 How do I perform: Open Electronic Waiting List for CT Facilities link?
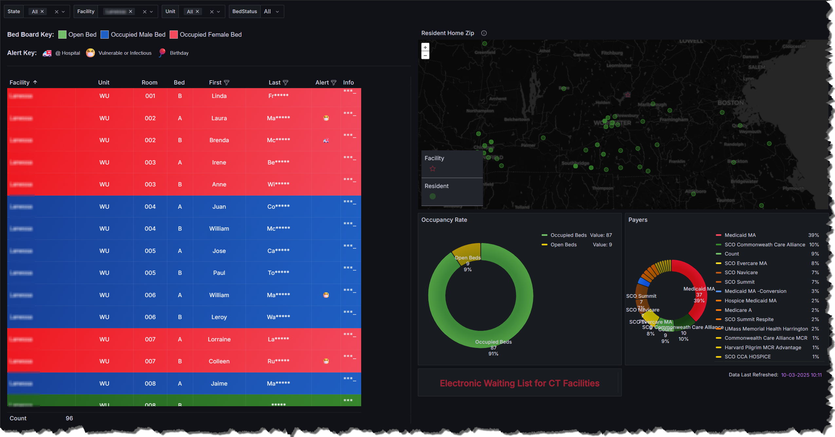click(519, 383)
